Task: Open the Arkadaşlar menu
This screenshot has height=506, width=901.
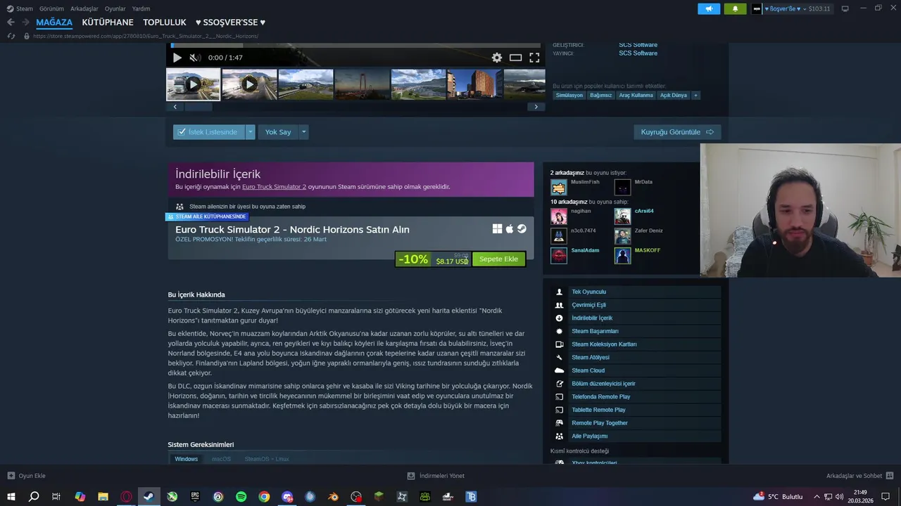Action: (84, 8)
